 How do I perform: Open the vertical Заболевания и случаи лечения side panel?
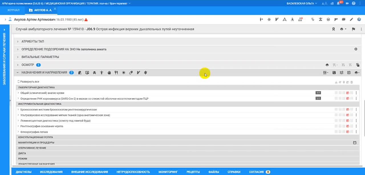(4, 57)
